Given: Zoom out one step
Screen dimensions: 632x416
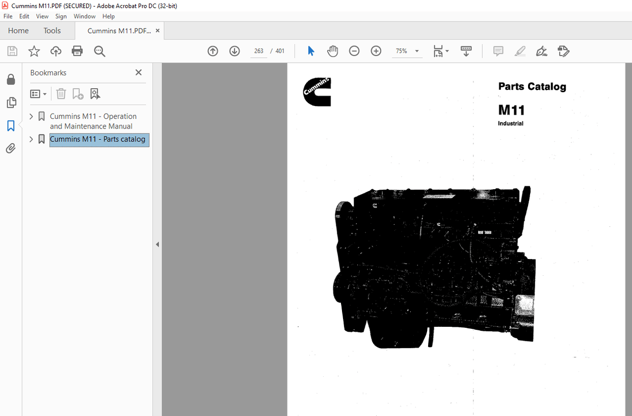Looking at the screenshot, I should tap(354, 51).
